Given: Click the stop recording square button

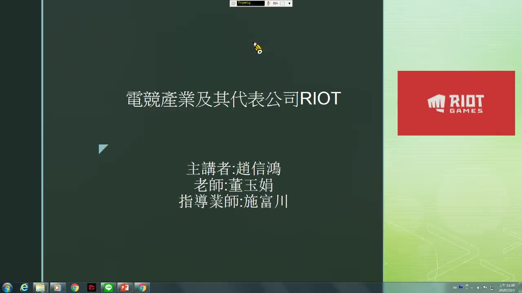Looking at the screenshot, I should (x=282, y=3).
